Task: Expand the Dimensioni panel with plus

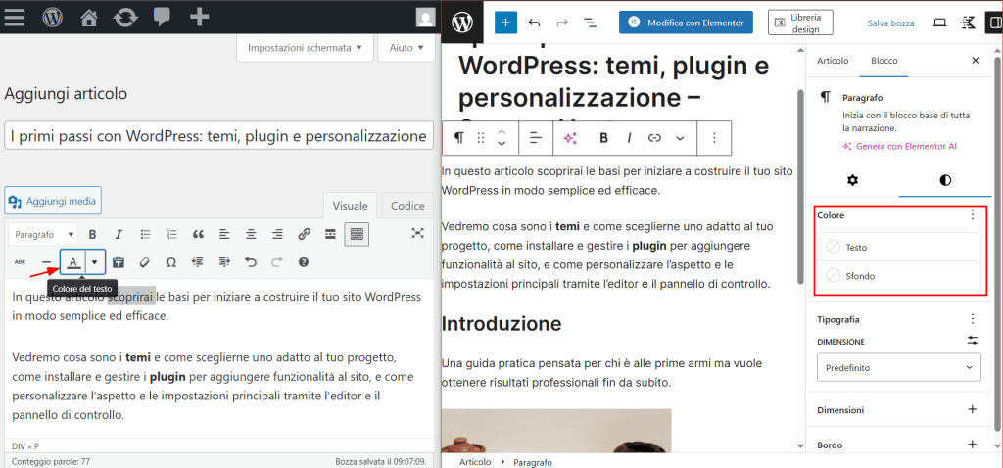Action: pyautogui.click(x=972, y=410)
